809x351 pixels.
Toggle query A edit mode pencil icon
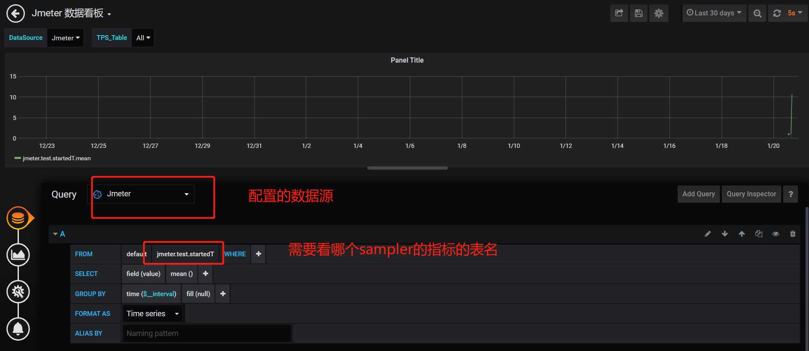coord(708,234)
